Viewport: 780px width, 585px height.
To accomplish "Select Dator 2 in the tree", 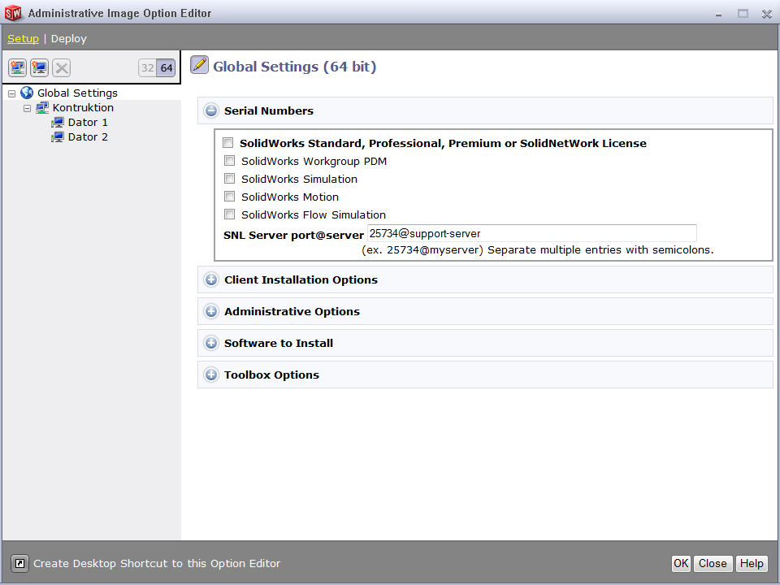I will (x=88, y=136).
